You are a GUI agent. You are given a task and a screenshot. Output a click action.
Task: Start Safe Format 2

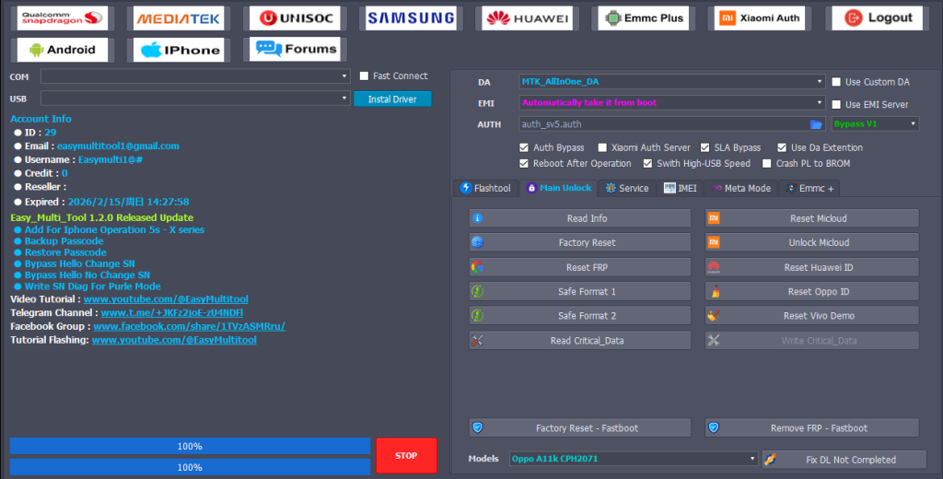580,315
